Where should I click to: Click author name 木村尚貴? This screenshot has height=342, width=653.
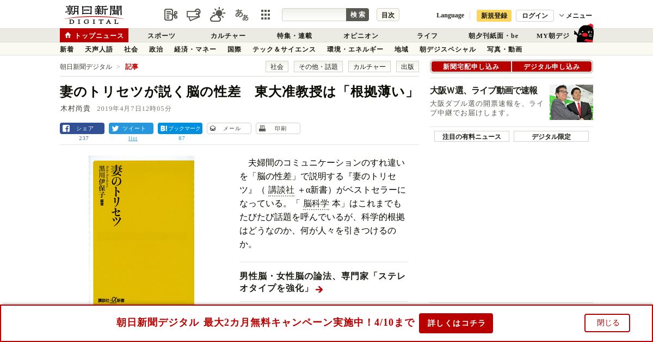click(75, 108)
